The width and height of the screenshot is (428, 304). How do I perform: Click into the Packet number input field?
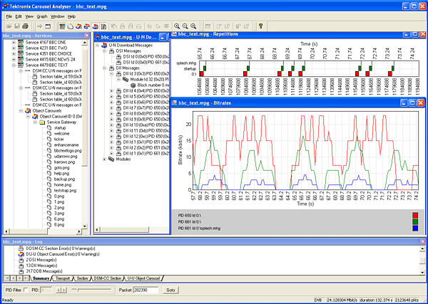tap(146, 290)
